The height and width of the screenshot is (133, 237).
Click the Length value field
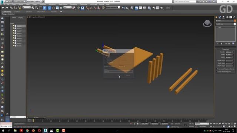coord(228,52)
